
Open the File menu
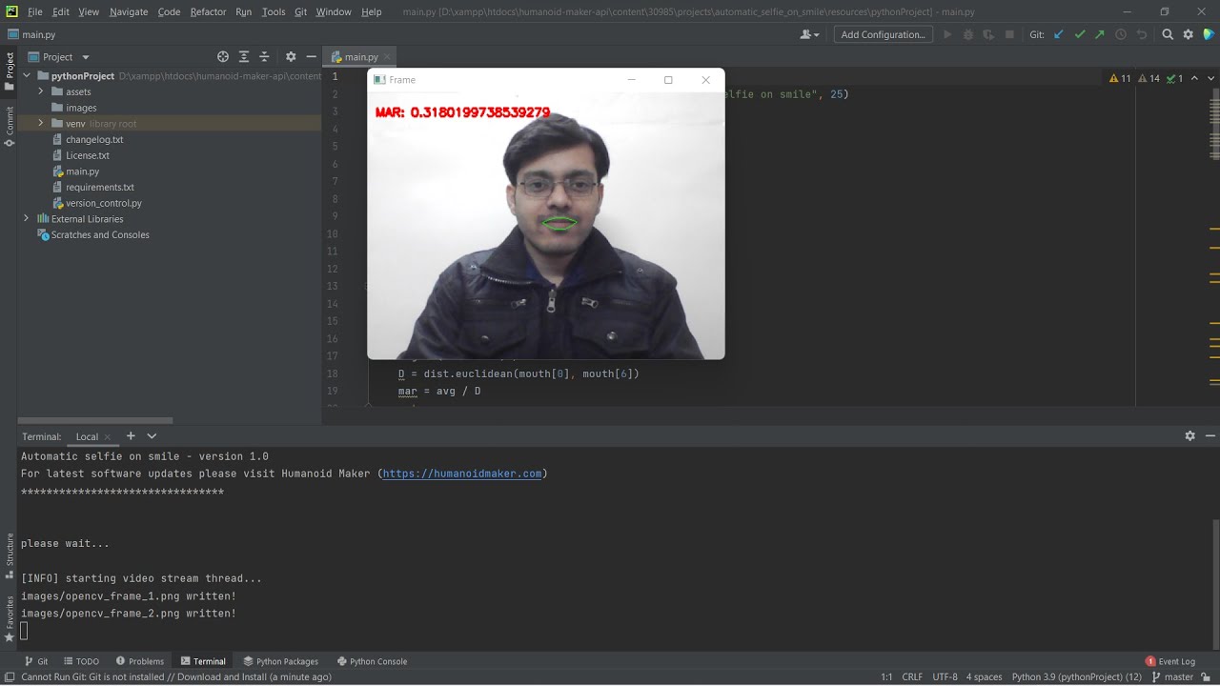click(x=35, y=11)
